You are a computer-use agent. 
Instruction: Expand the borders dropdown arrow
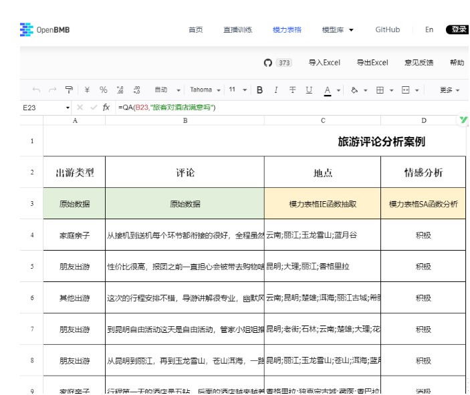coord(391,90)
